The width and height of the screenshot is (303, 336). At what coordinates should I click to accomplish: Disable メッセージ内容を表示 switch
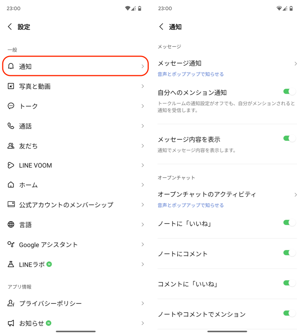pos(289,138)
